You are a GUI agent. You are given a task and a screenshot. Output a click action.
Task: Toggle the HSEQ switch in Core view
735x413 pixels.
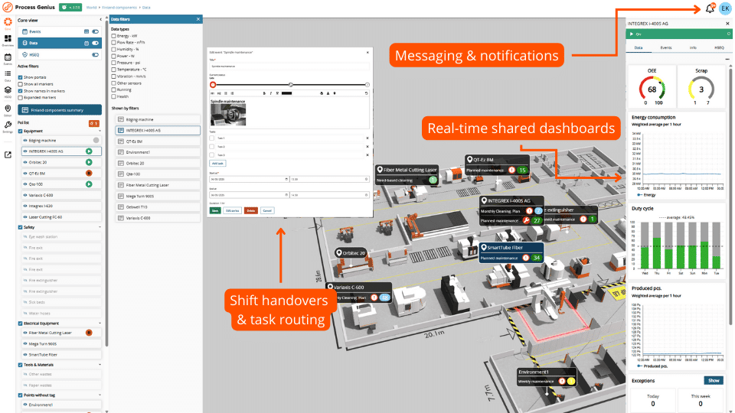(96, 55)
